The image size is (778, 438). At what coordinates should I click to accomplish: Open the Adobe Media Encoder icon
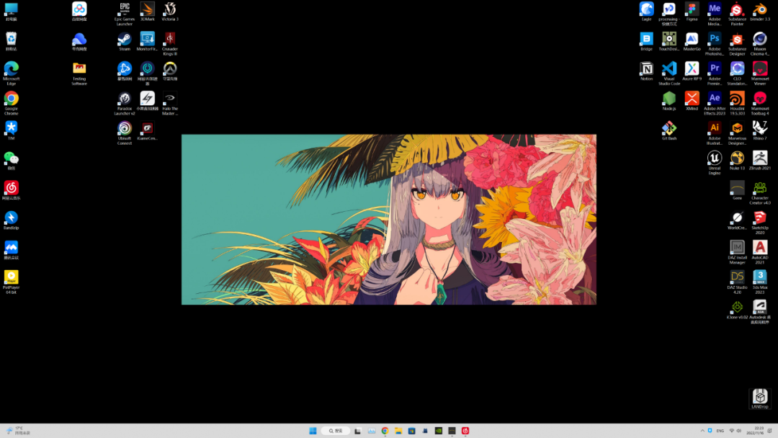coord(715,14)
